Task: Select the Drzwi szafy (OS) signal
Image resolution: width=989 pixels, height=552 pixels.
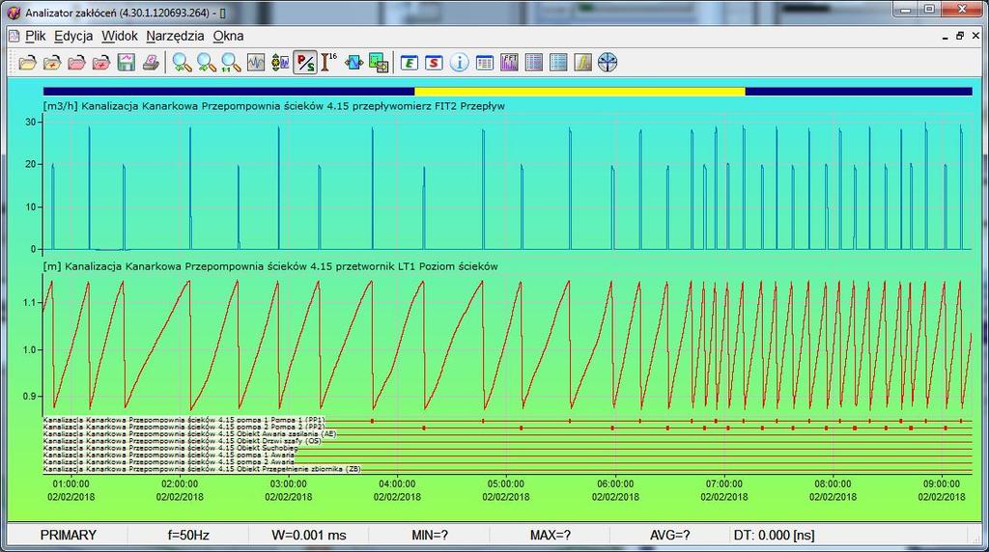Action: pos(183,440)
